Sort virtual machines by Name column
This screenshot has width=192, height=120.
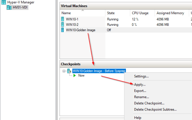click(83, 13)
